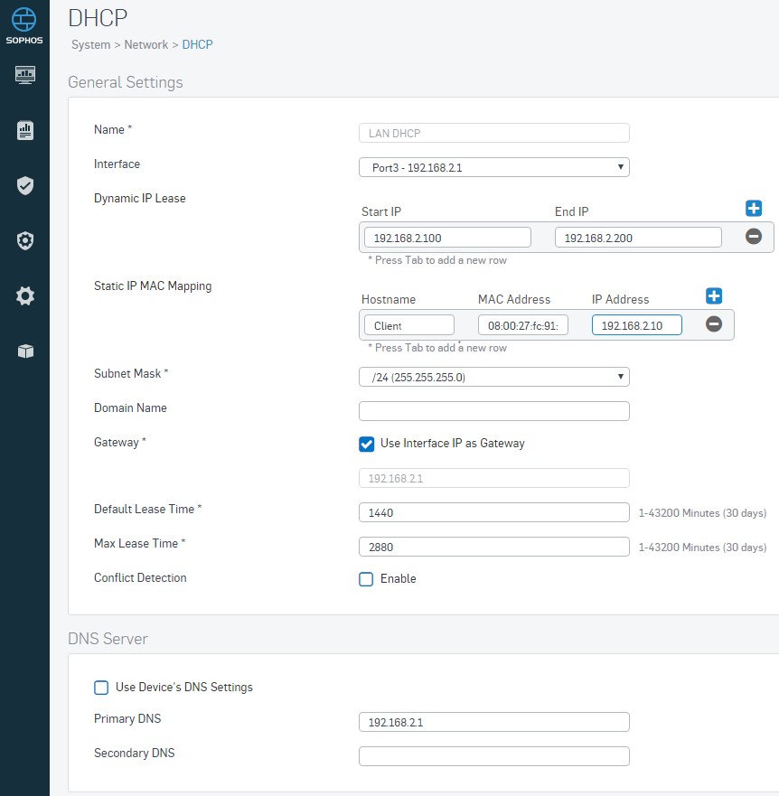Click the Name label
779x796 pixels.
[113, 130]
